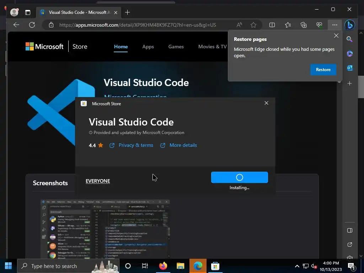This screenshot has width=364, height=273.
Task: Open the Edge profile avatar
Action: 14,12
